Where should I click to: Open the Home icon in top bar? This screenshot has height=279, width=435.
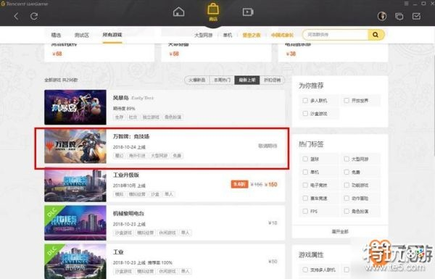(178, 12)
